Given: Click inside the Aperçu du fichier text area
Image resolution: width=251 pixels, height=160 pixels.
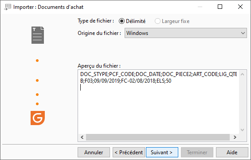Looking at the screenshot, I should click(158, 102).
